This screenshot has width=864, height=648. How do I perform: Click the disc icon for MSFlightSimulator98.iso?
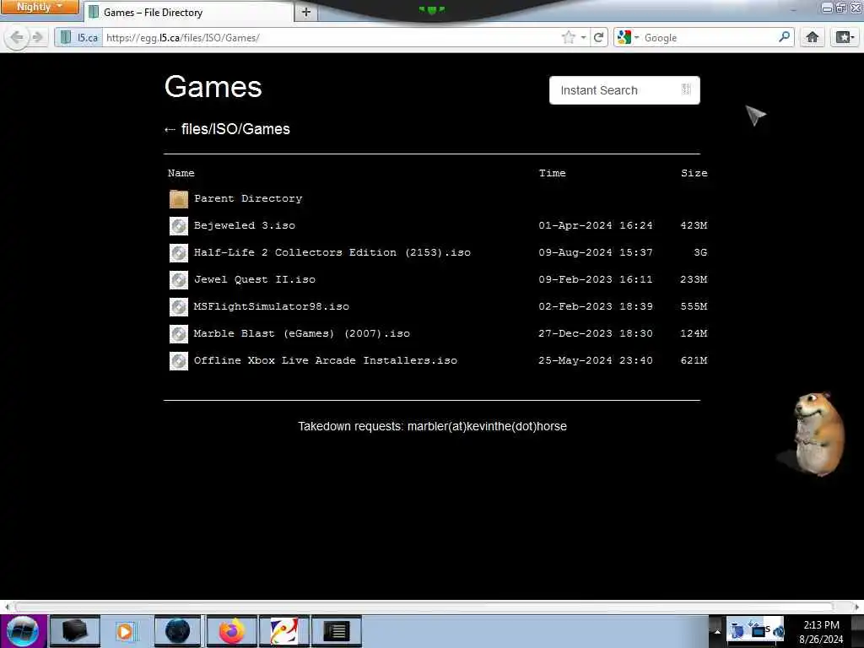click(179, 307)
